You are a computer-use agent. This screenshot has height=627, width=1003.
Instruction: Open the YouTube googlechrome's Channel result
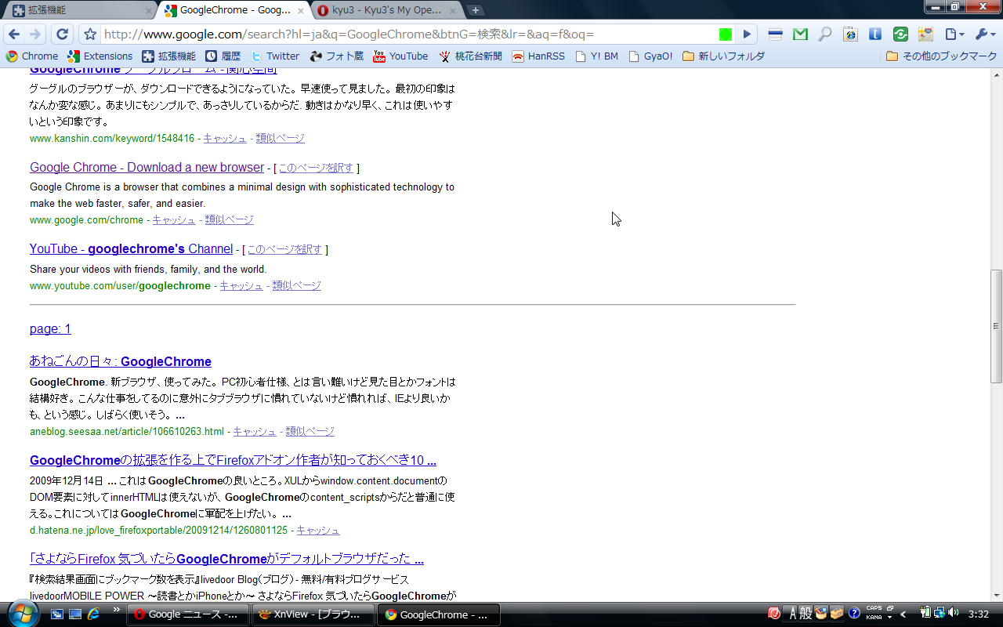[131, 248]
